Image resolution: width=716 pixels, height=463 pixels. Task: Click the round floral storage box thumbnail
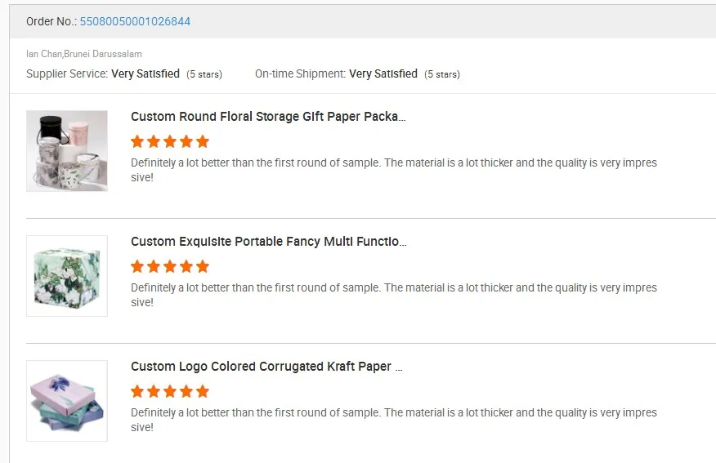point(67,151)
